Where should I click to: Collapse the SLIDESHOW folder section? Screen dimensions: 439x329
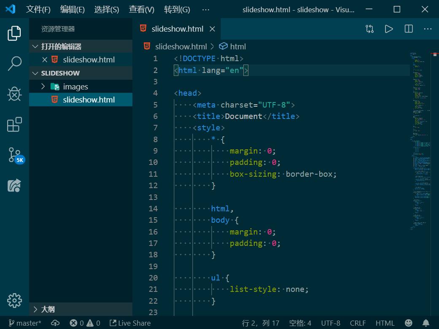[x=81, y=73]
